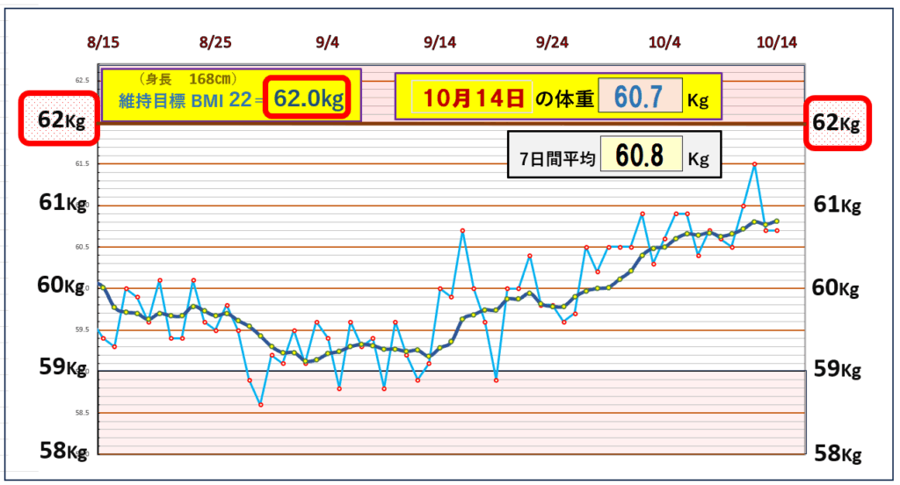Select the 7日間平均 label
This screenshot has height=485, width=900.
(x=554, y=158)
